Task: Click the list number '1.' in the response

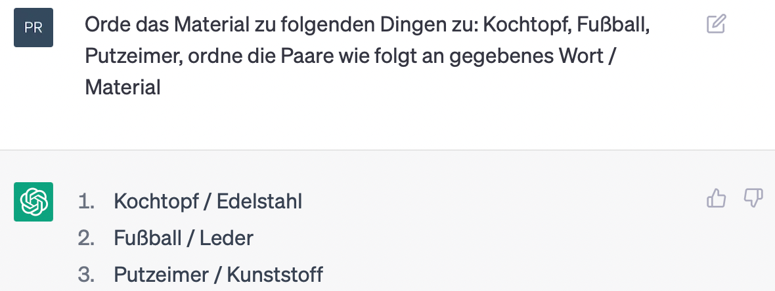Action: click(x=87, y=201)
